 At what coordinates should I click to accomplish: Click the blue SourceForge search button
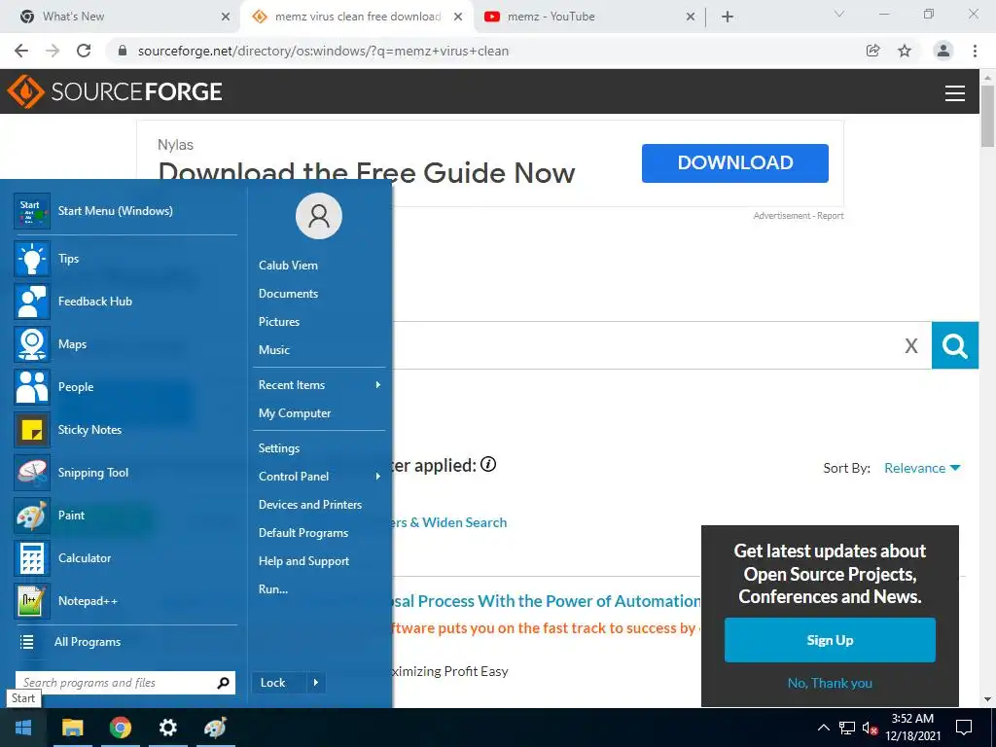955,345
